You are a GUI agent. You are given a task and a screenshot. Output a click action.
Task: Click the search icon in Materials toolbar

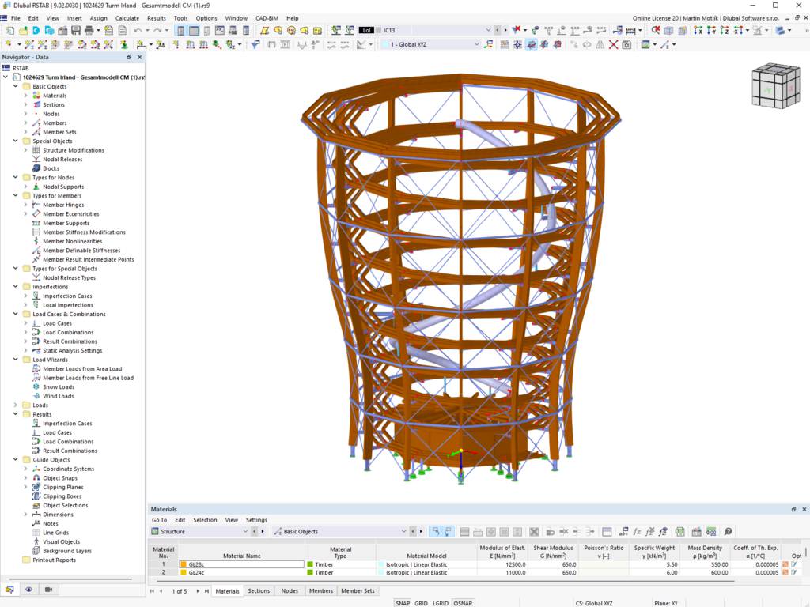728,532
